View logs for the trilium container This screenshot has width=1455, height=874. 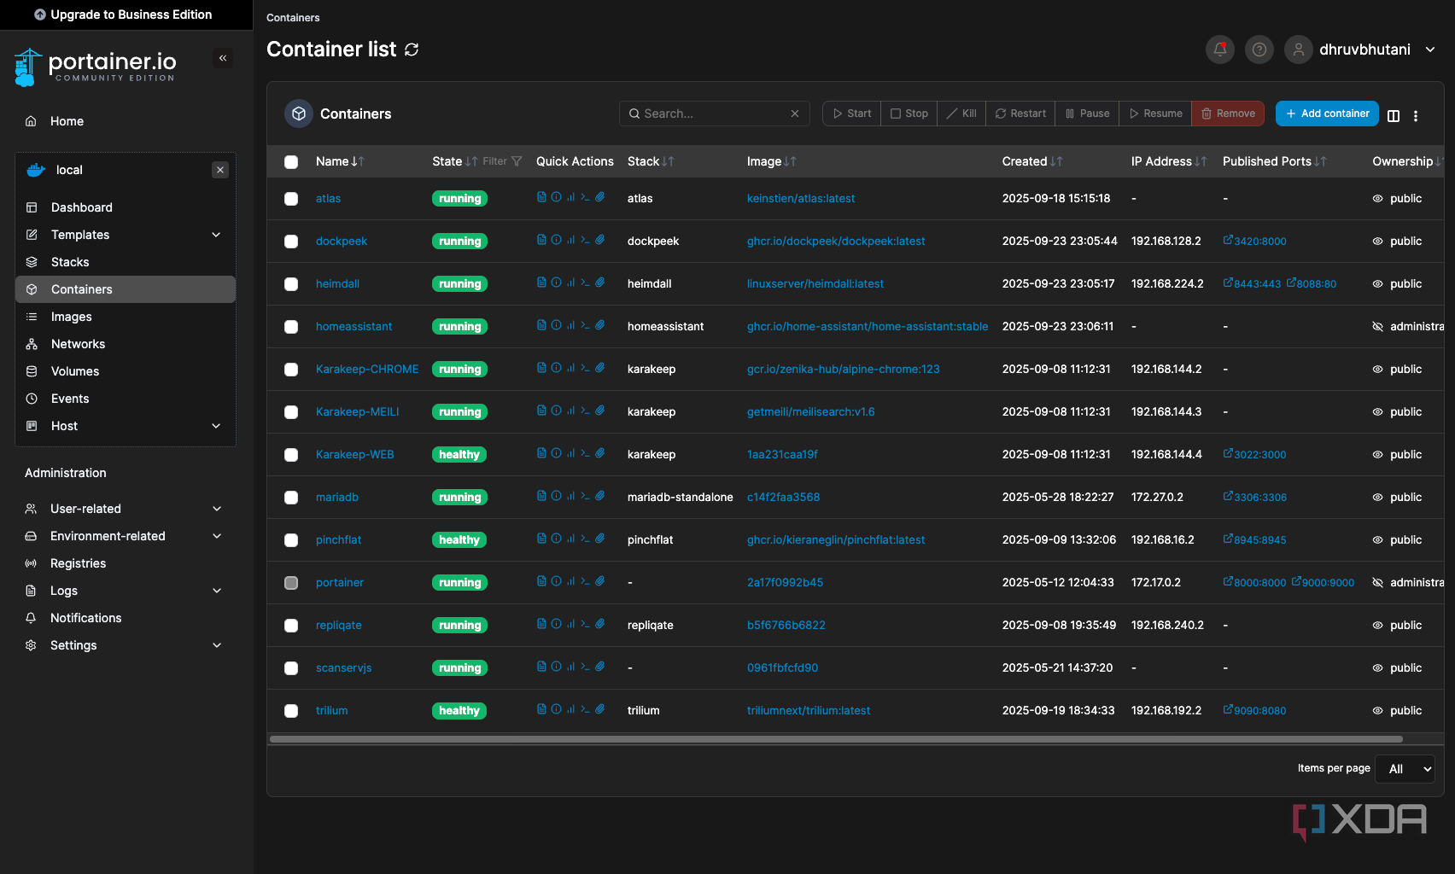541,709
